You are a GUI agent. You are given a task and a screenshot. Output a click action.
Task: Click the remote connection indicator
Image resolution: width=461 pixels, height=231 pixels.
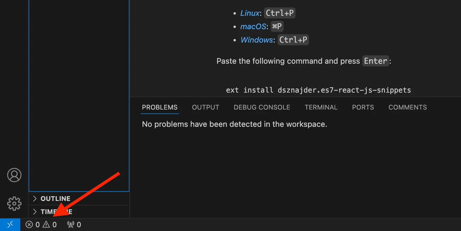[10, 224]
